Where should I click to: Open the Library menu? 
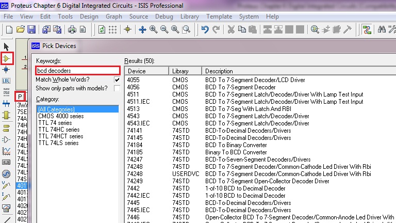(190, 17)
